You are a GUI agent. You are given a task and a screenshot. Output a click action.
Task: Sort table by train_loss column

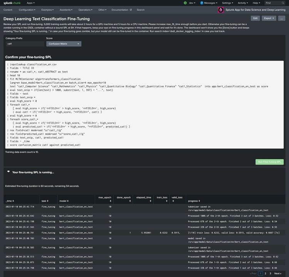tap(162, 197)
